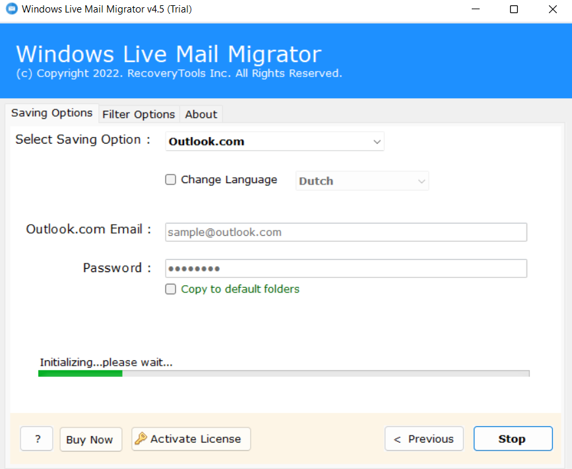Enable the Change Language checkbox

pyautogui.click(x=170, y=180)
